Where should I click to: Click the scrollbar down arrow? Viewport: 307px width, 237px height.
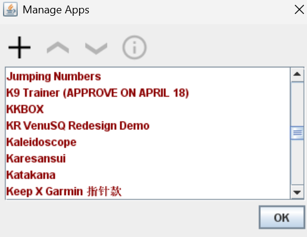tap(297, 192)
